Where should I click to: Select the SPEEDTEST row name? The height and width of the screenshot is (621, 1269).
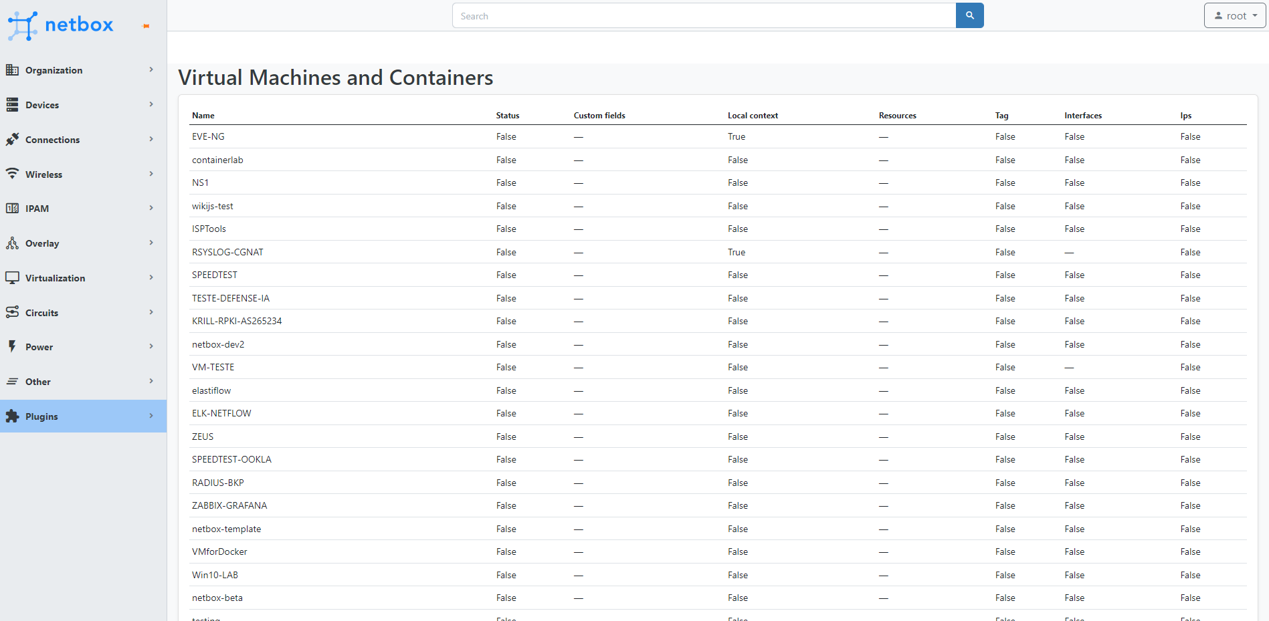point(215,275)
